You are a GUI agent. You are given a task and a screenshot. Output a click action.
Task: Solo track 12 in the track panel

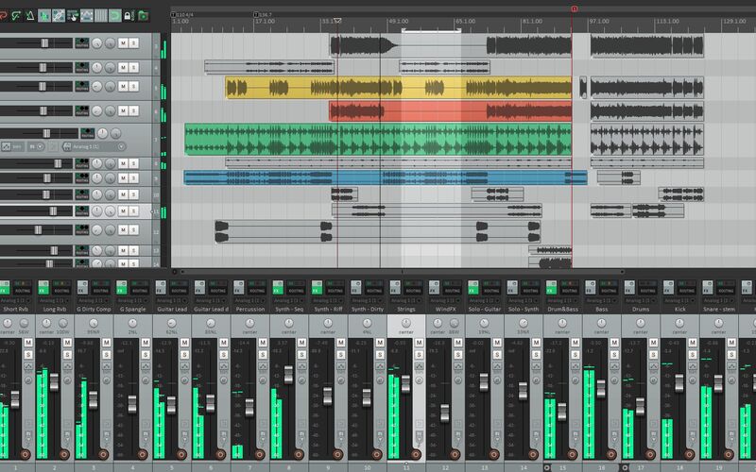coord(134,229)
